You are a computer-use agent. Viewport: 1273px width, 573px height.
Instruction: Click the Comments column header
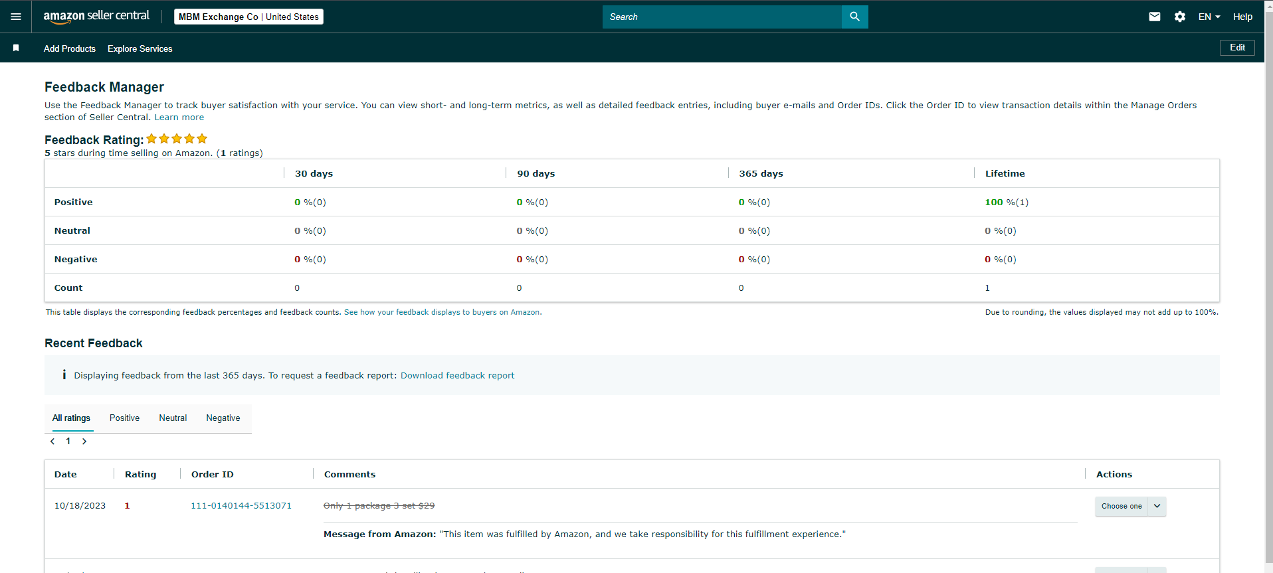coord(349,474)
